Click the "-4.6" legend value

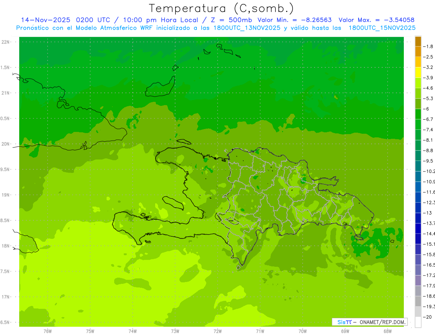[428, 88]
